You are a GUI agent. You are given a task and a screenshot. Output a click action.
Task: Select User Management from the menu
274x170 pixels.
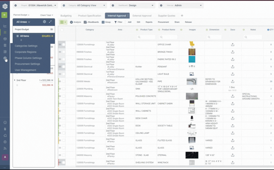(x=25, y=70)
